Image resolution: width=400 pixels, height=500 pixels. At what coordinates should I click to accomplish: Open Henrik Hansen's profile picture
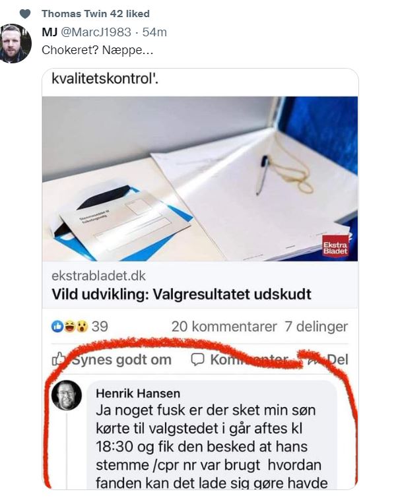point(67,395)
